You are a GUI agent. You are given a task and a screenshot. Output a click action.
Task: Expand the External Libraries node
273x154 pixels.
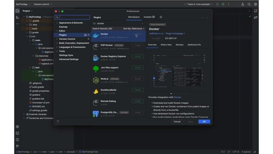24,114
